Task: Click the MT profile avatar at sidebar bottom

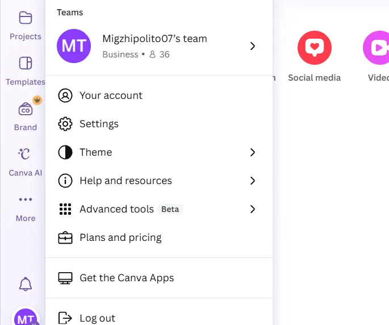Action: [x=26, y=317]
